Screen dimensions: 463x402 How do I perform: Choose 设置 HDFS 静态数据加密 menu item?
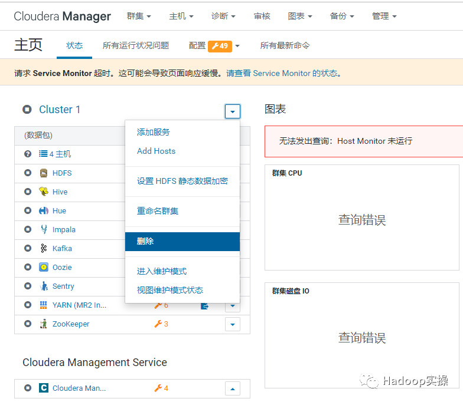(x=182, y=181)
